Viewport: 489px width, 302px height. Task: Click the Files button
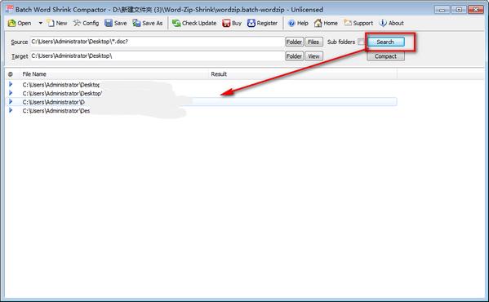[x=313, y=42]
